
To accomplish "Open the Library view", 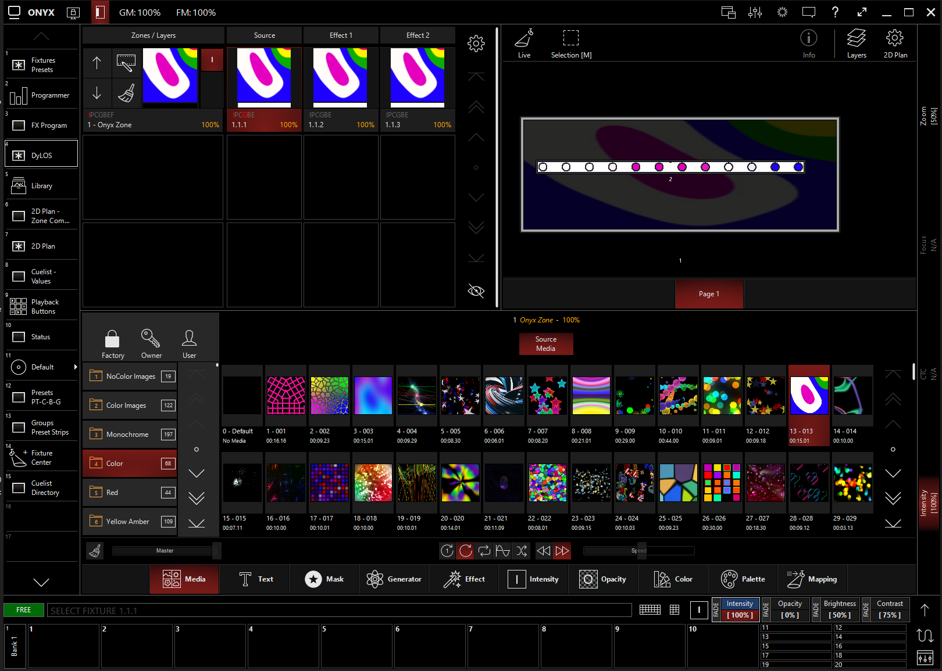I will tap(41, 186).
